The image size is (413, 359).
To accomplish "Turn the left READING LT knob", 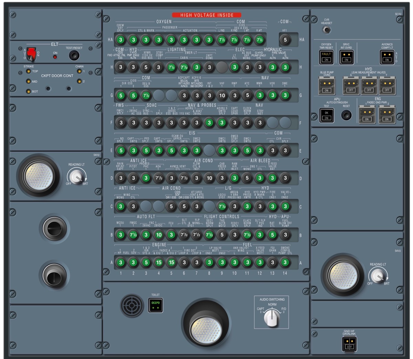I will (x=76, y=177).
